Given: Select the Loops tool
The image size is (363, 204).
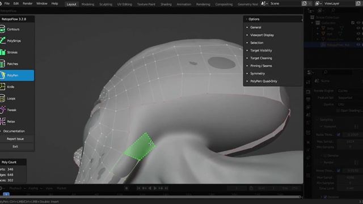Looking at the screenshot, I should [17, 99].
